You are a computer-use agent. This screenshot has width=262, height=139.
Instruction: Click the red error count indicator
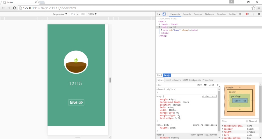coord(247,14)
